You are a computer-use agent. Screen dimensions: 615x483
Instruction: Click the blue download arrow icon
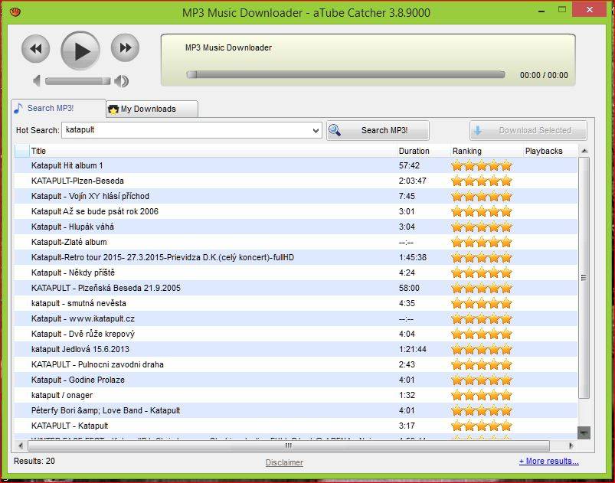pos(478,131)
